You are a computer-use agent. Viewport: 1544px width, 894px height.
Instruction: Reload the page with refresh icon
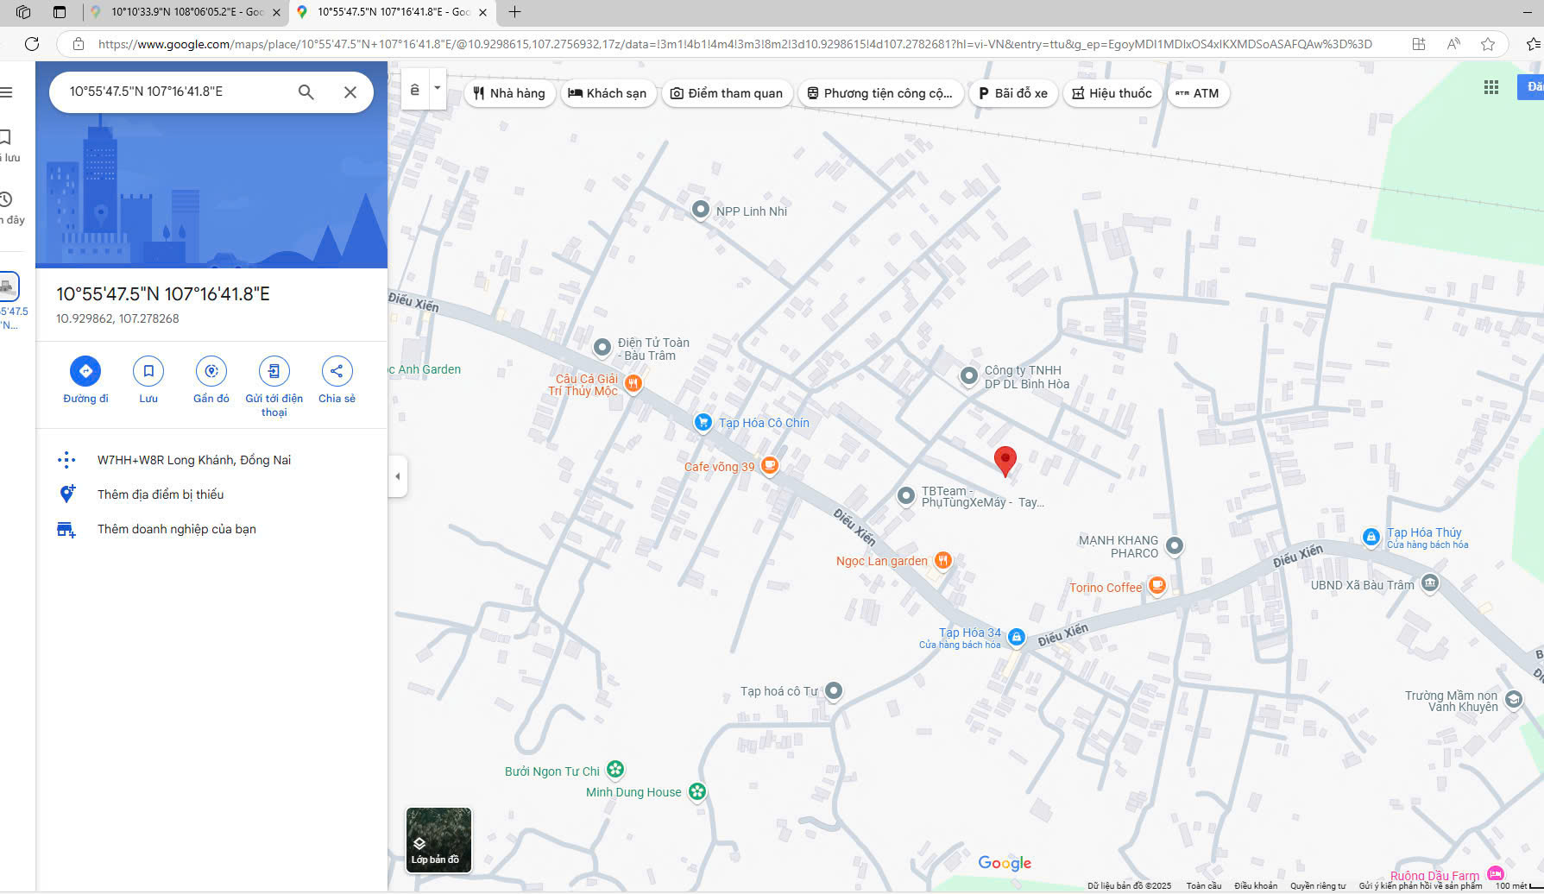pos(32,44)
